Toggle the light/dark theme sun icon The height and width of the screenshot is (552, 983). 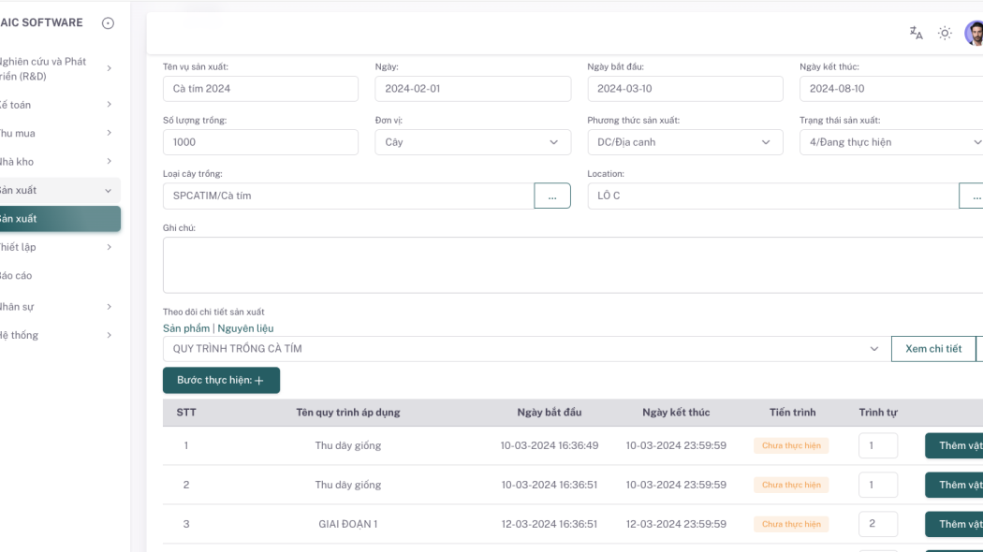pyautogui.click(x=945, y=33)
